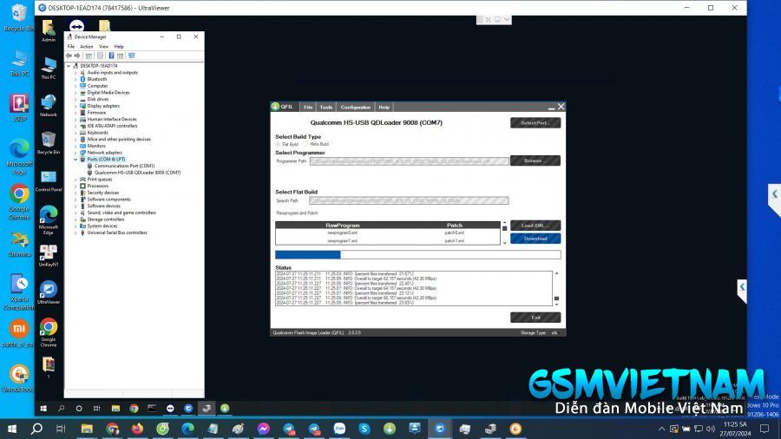Click Exit button in QFIL
The width and height of the screenshot is (781, 439).
click(x=535, y=318)
